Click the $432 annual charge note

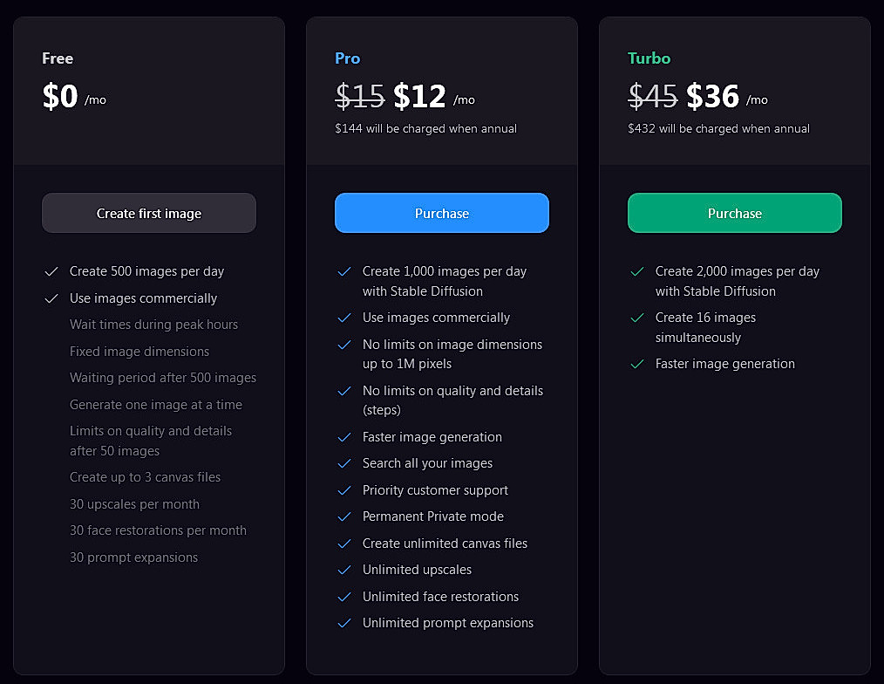click(719, 128)
